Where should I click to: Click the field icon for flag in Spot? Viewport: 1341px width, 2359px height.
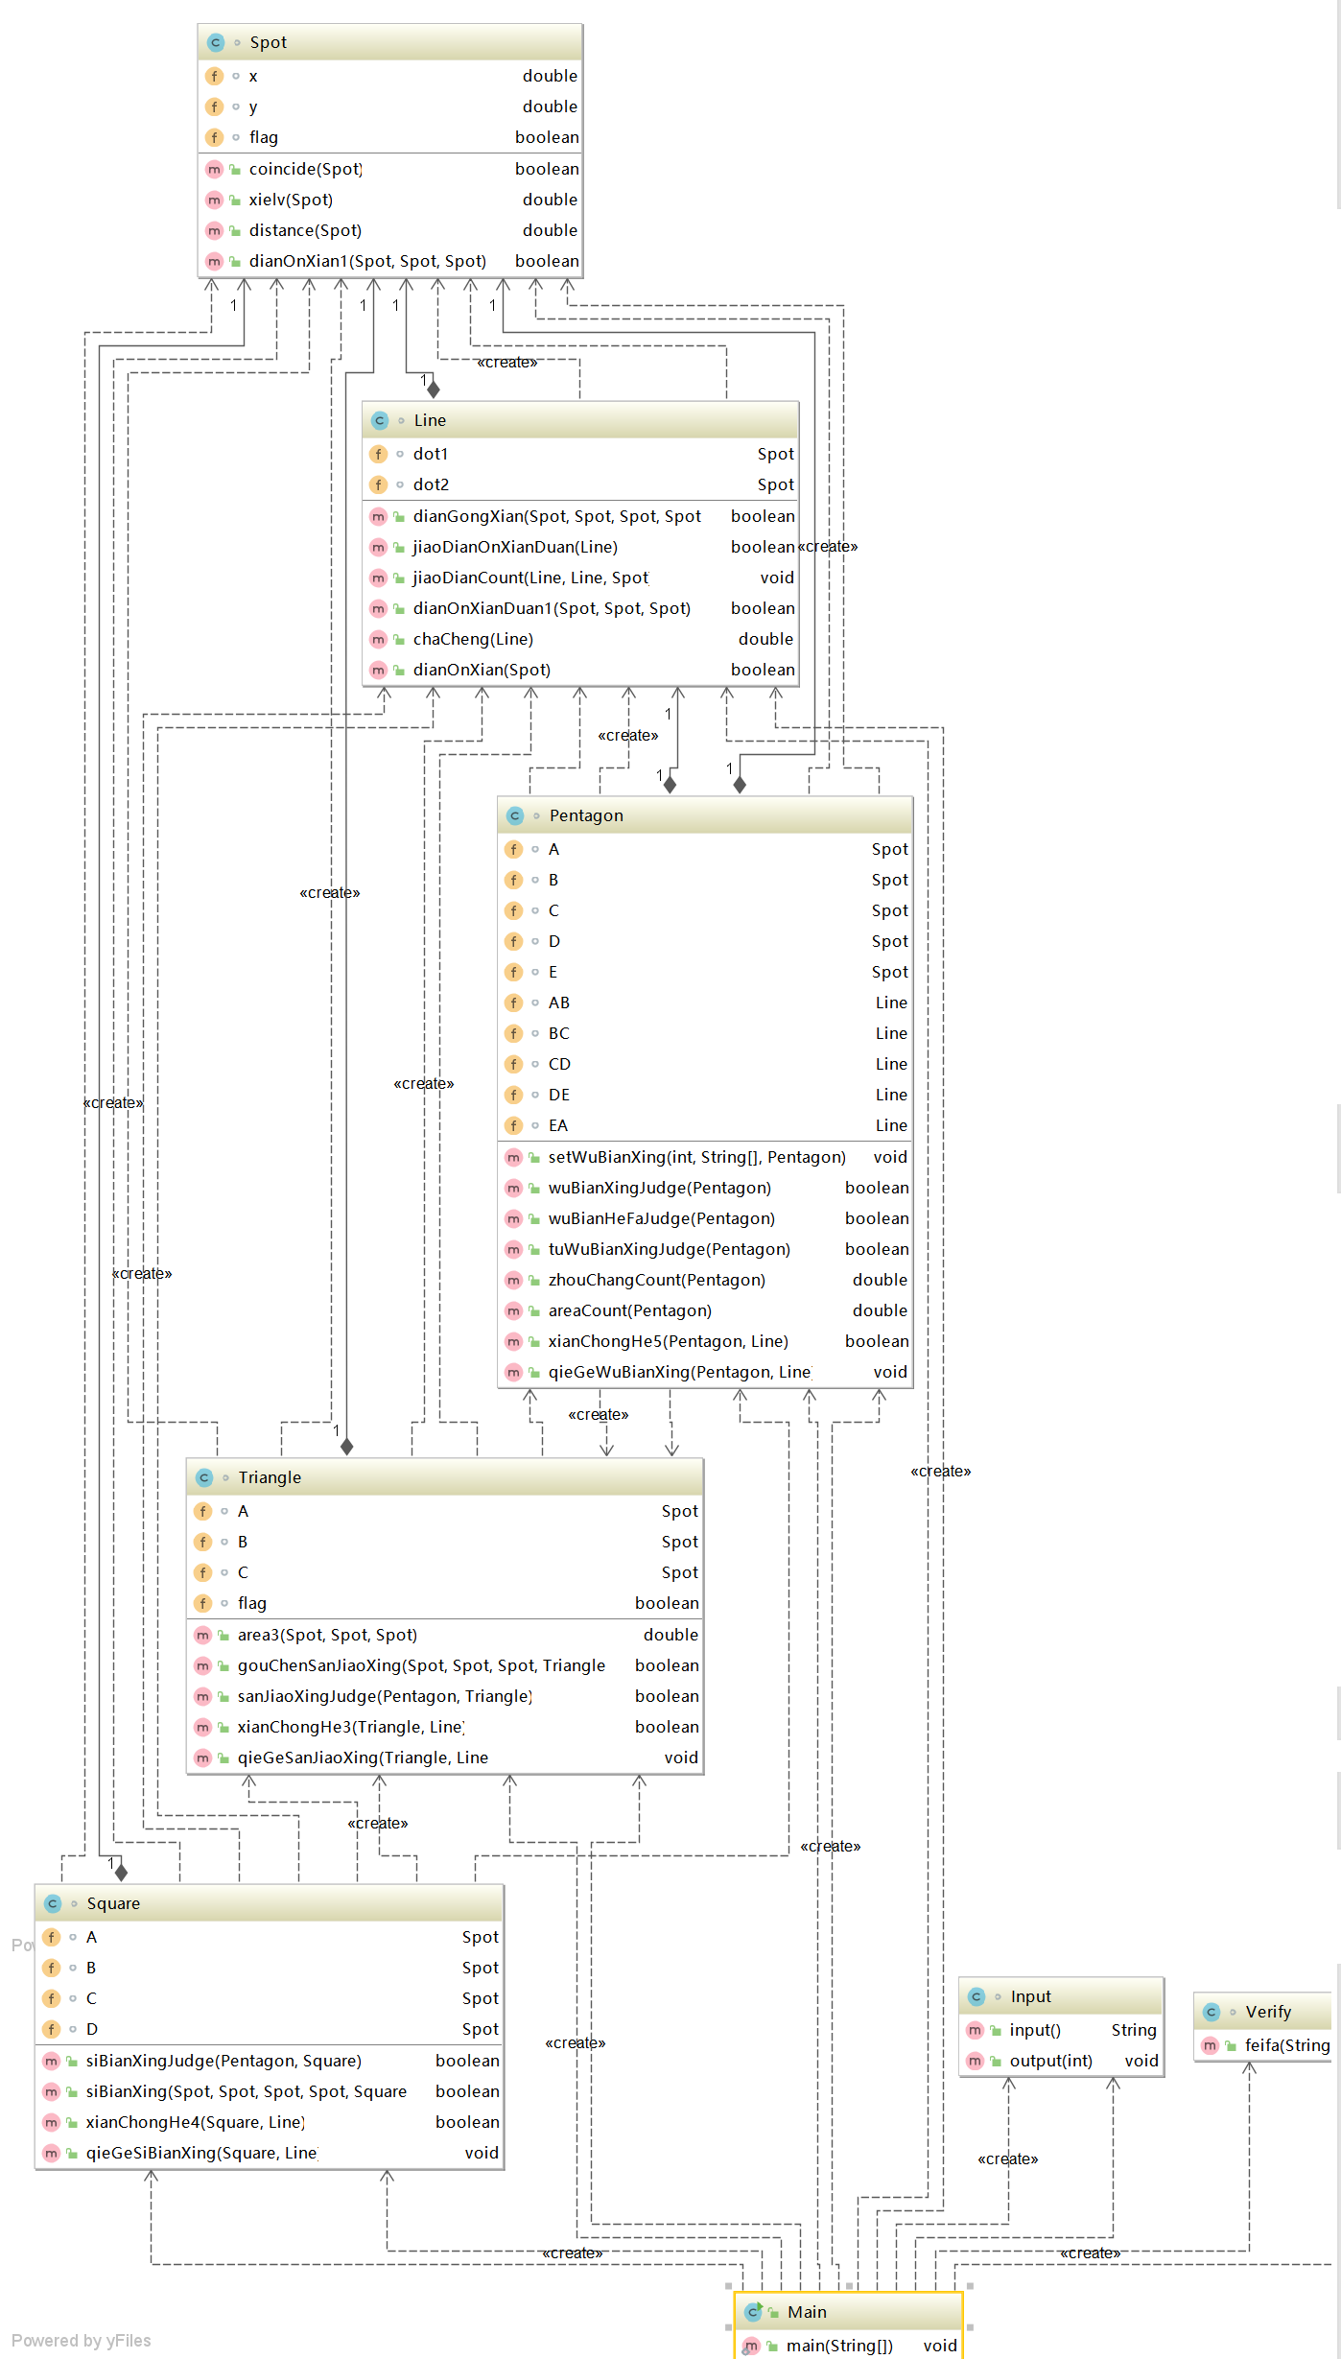tap(215, 137)
